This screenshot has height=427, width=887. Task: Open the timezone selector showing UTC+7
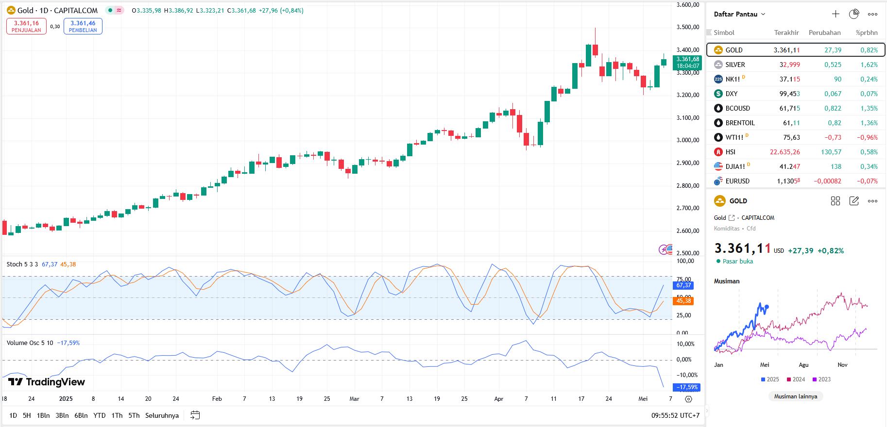click(675, 415)
